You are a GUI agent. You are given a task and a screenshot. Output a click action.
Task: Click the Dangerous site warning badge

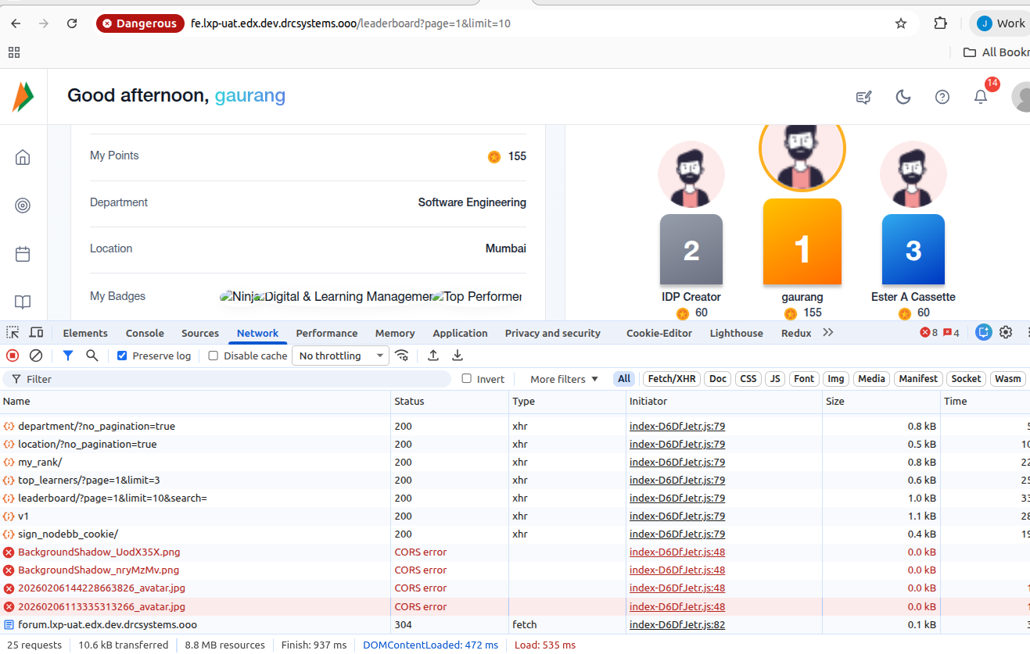point(140,23)
